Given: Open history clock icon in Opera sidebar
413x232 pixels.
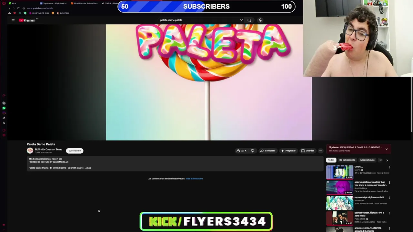Looking at the screenshot, I should (4, 130).
